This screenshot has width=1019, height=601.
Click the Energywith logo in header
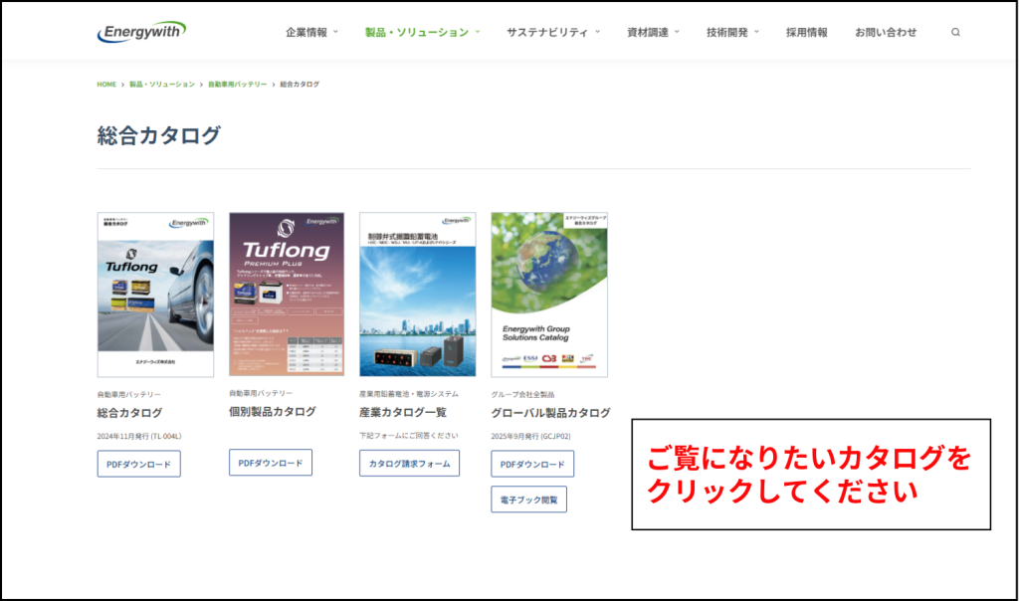pyautogui.click(x=141, y=32)
